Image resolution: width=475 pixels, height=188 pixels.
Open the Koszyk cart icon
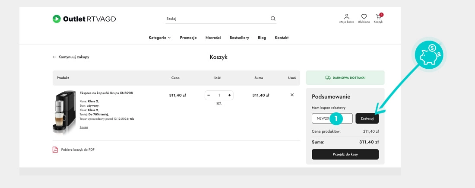[x=378, y=17]
